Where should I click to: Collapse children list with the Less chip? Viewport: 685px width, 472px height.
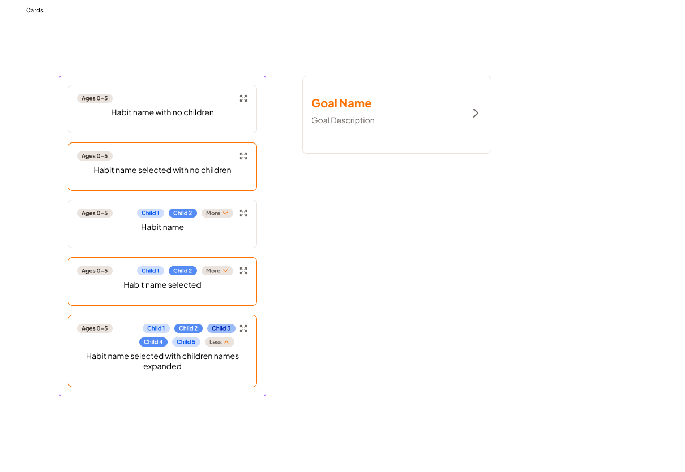tap(220, 342)
